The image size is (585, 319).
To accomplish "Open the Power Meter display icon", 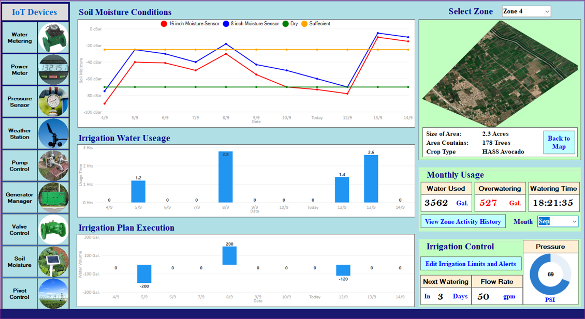I will tap(53, 70).
